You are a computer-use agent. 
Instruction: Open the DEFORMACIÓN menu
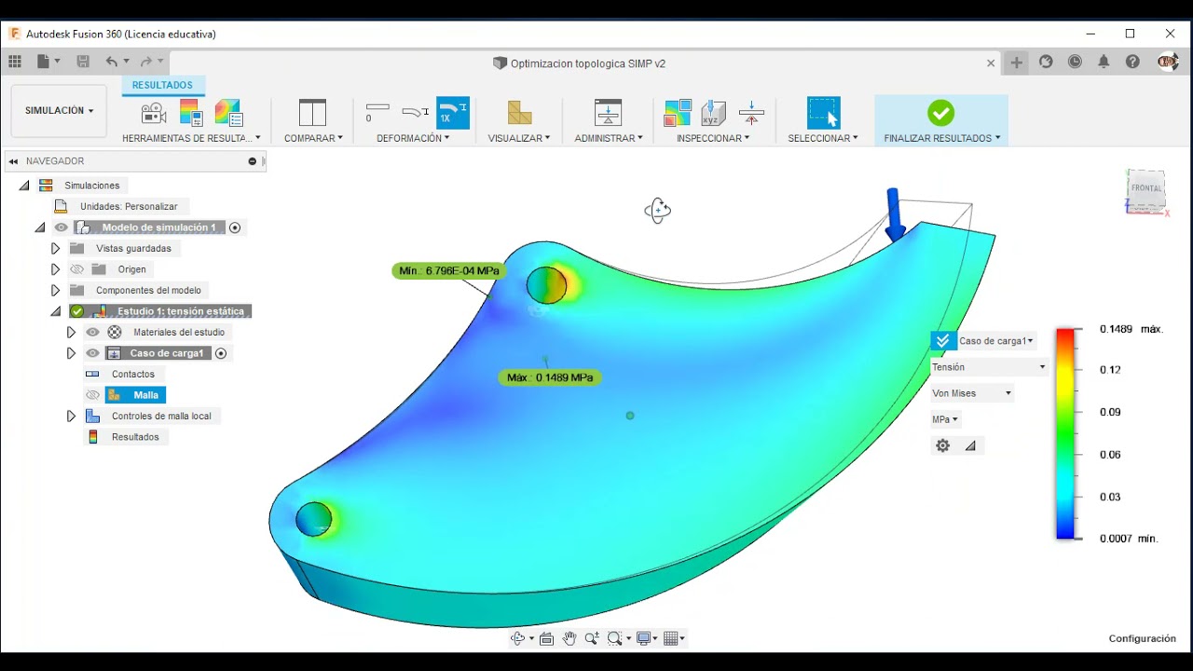(413, 138)
